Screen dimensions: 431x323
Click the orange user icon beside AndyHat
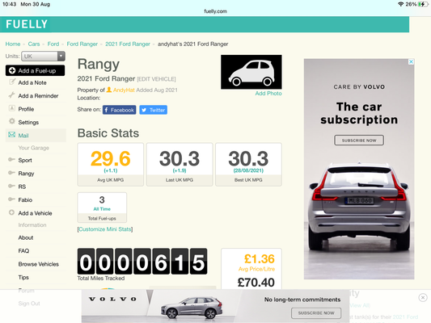[109, 90]
